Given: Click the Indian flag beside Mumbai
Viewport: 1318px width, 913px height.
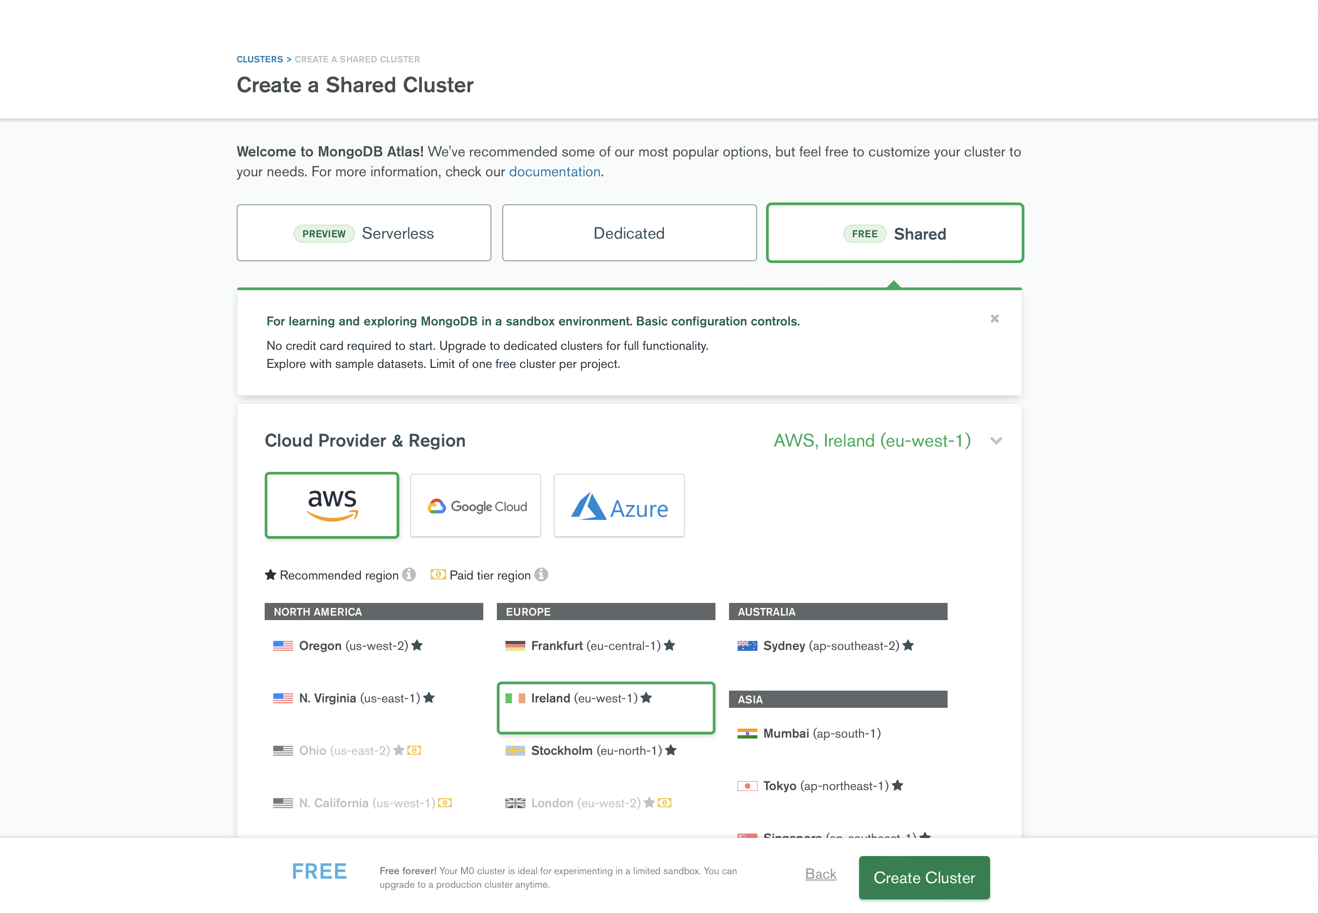Looking at the screenshot, I should pyautogui.click(x=748, y=733).
